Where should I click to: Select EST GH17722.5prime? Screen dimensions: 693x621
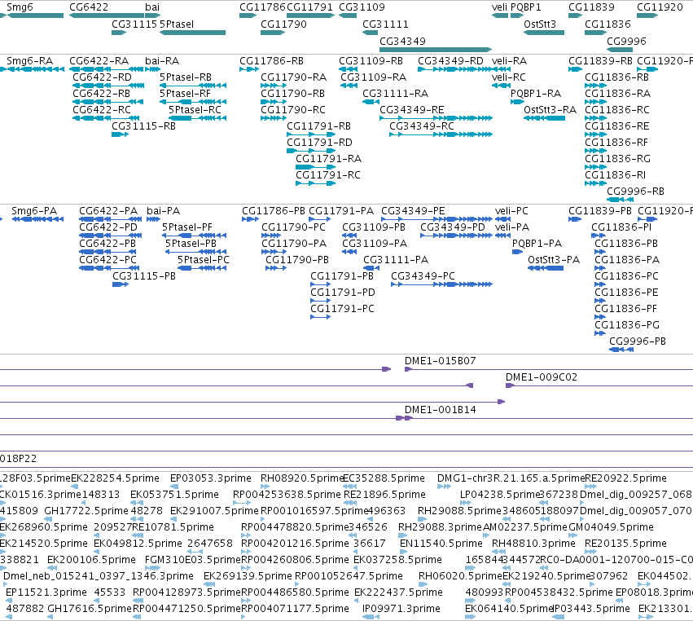tap(86, 511)
